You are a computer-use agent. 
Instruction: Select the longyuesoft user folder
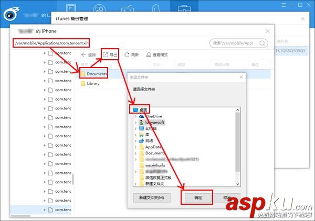[x=152, y=122]
